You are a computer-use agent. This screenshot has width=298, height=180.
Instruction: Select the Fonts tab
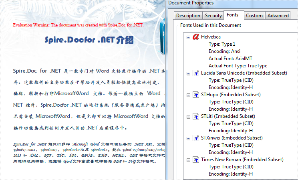click(232, 15)
